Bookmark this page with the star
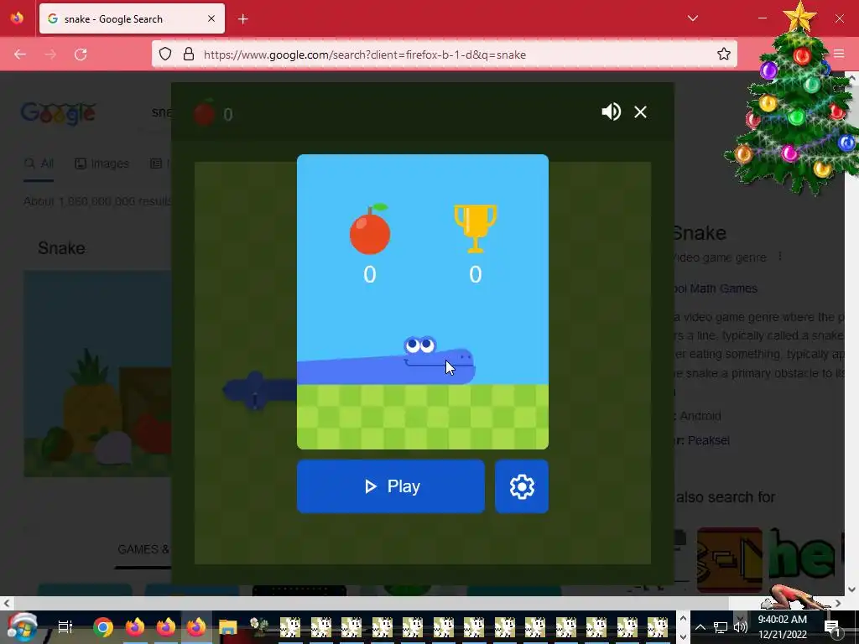 pos(724,54)
